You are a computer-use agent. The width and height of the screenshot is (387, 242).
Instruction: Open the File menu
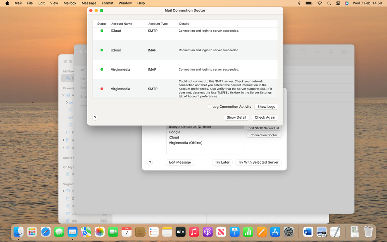click(x=30, y=3)
